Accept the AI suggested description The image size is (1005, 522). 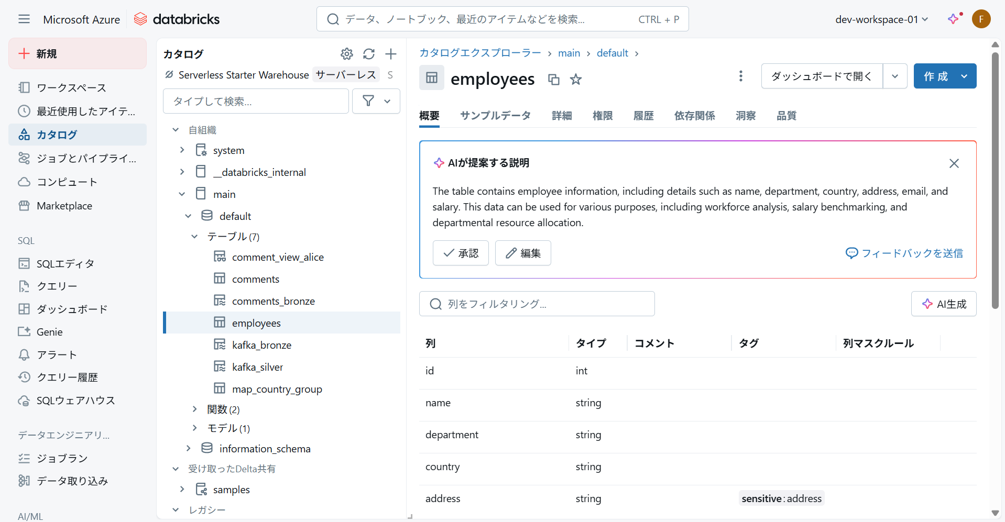[x=461, y=253]
